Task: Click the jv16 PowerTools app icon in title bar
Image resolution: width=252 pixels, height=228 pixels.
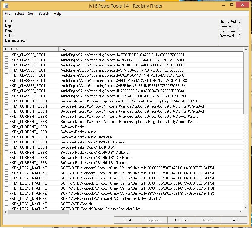Action: 6,6
